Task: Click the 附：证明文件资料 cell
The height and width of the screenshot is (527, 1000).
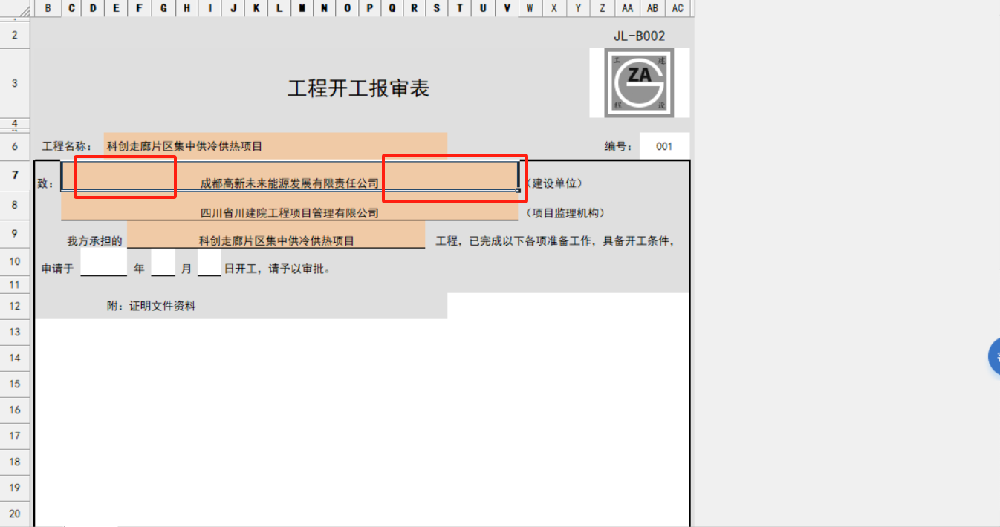Action: click(x=152, y=306)
